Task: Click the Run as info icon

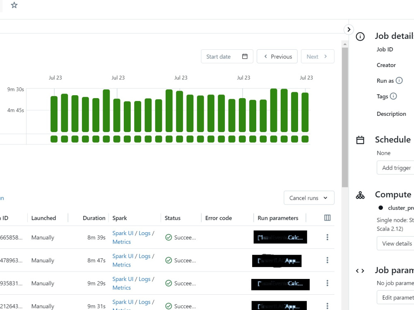Action: [x=399, y=80]
